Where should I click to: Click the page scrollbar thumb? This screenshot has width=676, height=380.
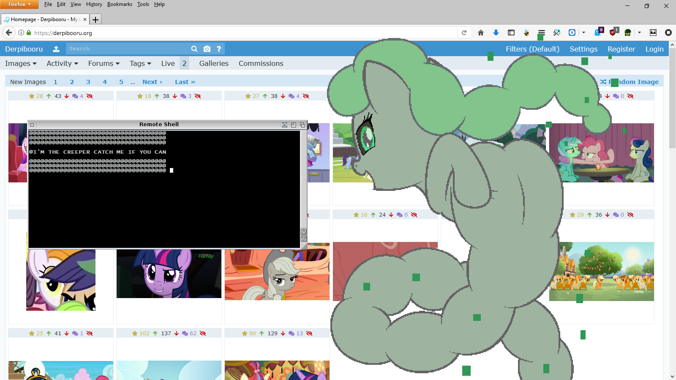coord(672,98)
